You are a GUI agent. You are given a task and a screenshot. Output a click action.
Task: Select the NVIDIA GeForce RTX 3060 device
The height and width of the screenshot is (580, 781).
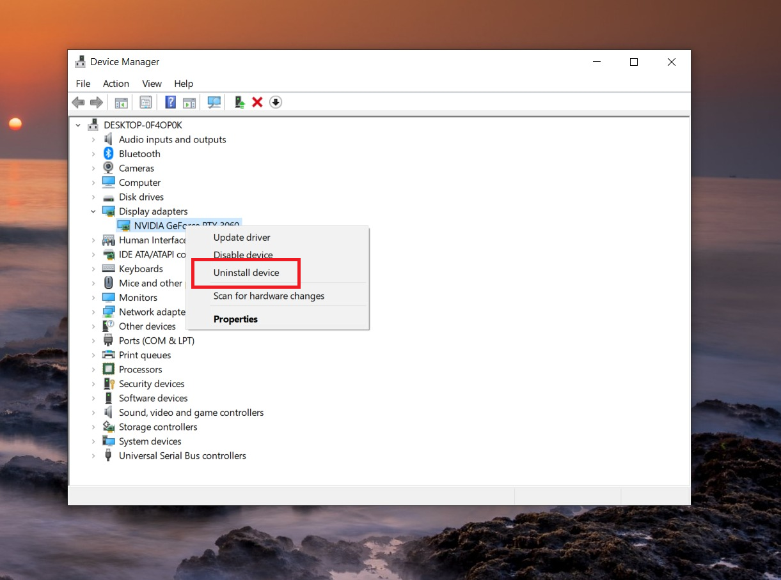click(x=173, y=225)
